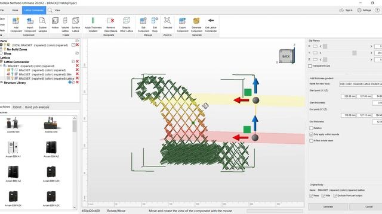Switch to the Joblist tab
Image resolution: width=382 pixels, height=214 pixels.
[x=17, y=107]
